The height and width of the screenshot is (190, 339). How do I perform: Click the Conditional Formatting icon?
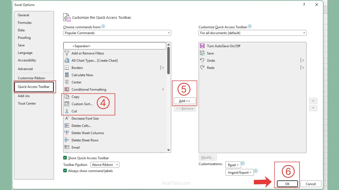point(67,90)
